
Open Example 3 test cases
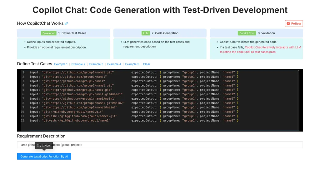pyautogui.click(x=96, y=64)
